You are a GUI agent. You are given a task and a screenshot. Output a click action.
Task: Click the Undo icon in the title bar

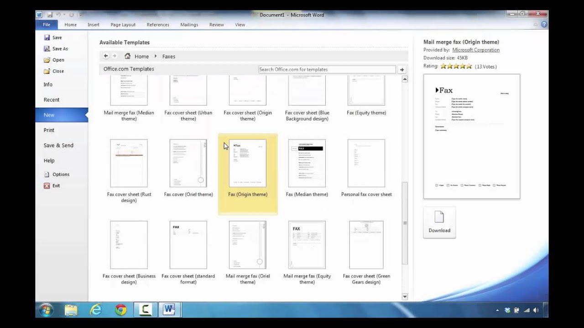(58, 15)
